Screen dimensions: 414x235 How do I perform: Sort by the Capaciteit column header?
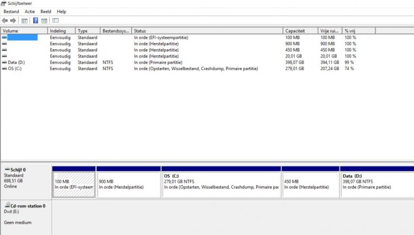(300, 31)
